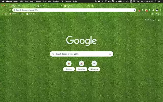Open the Help menu

(75, 1)
